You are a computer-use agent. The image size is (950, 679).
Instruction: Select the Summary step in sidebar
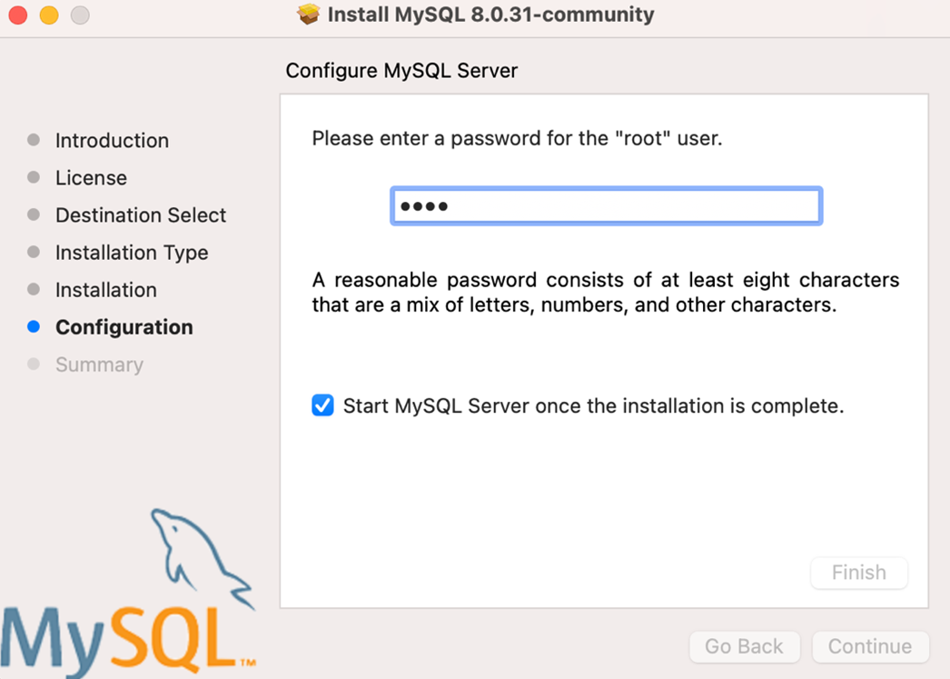click(99, 364)
